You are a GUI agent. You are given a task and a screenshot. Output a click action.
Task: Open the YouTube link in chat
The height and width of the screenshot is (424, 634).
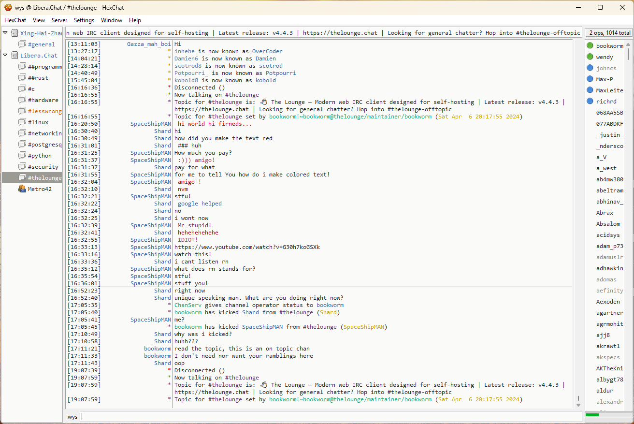point(247,247)
